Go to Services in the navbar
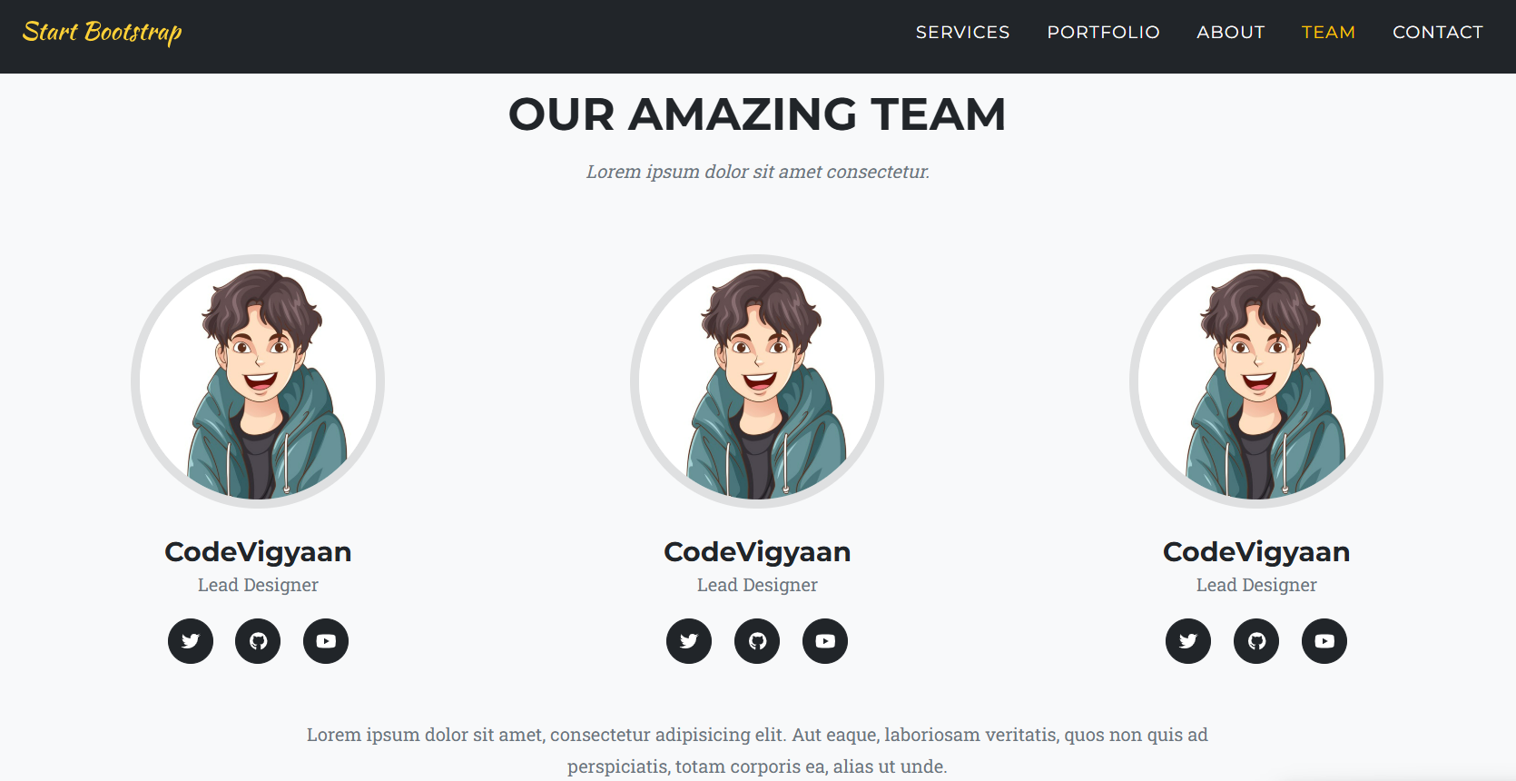Image resolution: width=1516 pixels, height=781 pixels. 962,33
